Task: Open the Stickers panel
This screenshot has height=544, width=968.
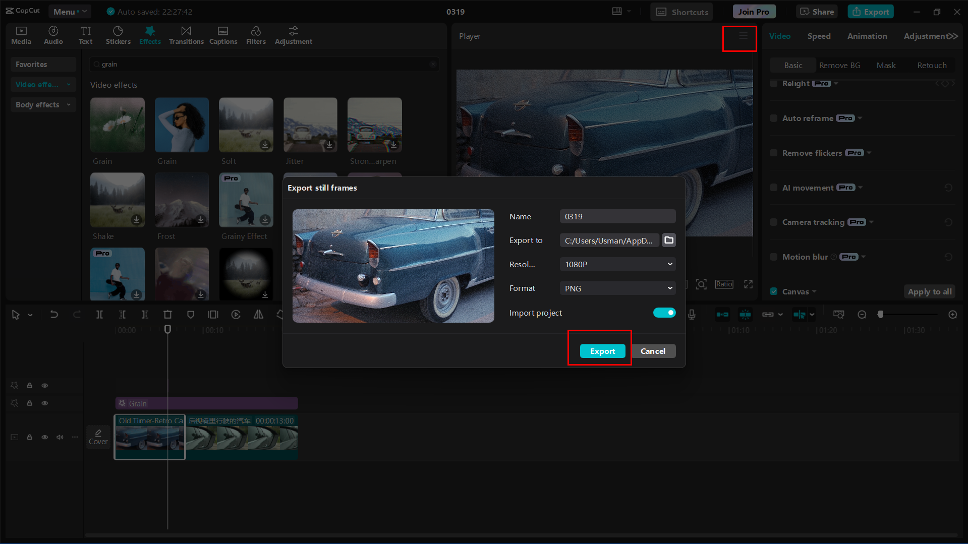Action: coord(118,35)
